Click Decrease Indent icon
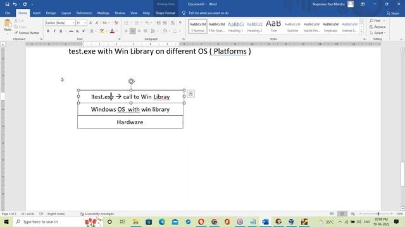This screenshot has width=405, height=227. tap(159, 23)
